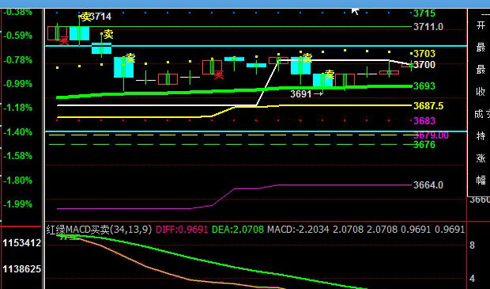
Task: Click the 持 row in side panel
Action: pos(481,136)
